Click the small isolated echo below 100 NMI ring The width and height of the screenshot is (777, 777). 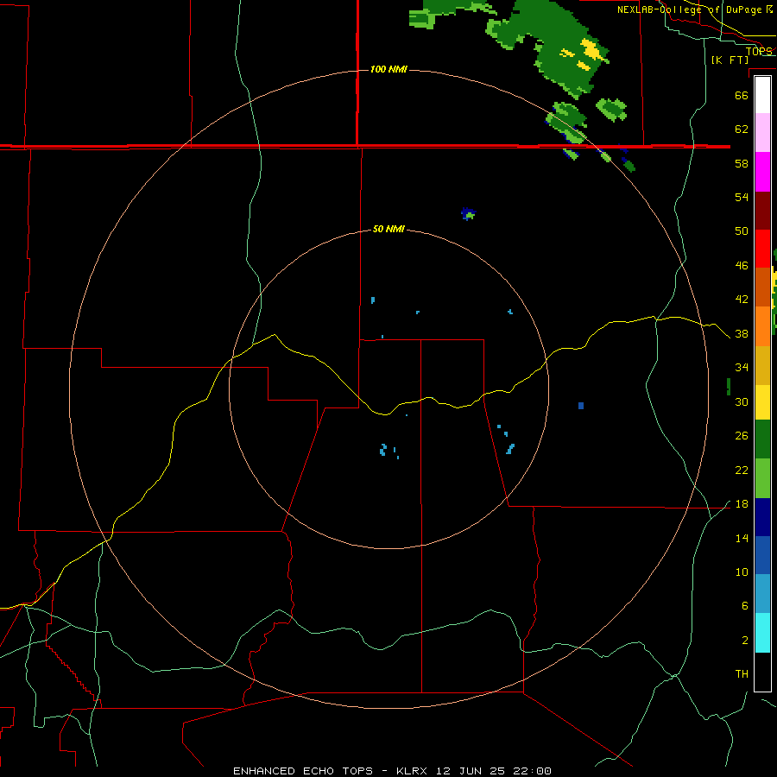[468, 213]
